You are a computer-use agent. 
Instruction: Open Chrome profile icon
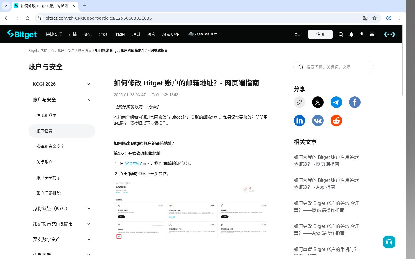[x=389, y=18]
